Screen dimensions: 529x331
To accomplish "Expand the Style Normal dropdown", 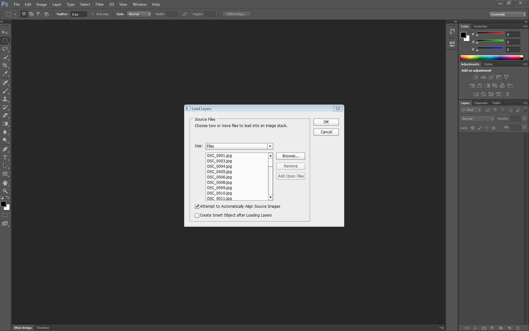I will point(139,14).
